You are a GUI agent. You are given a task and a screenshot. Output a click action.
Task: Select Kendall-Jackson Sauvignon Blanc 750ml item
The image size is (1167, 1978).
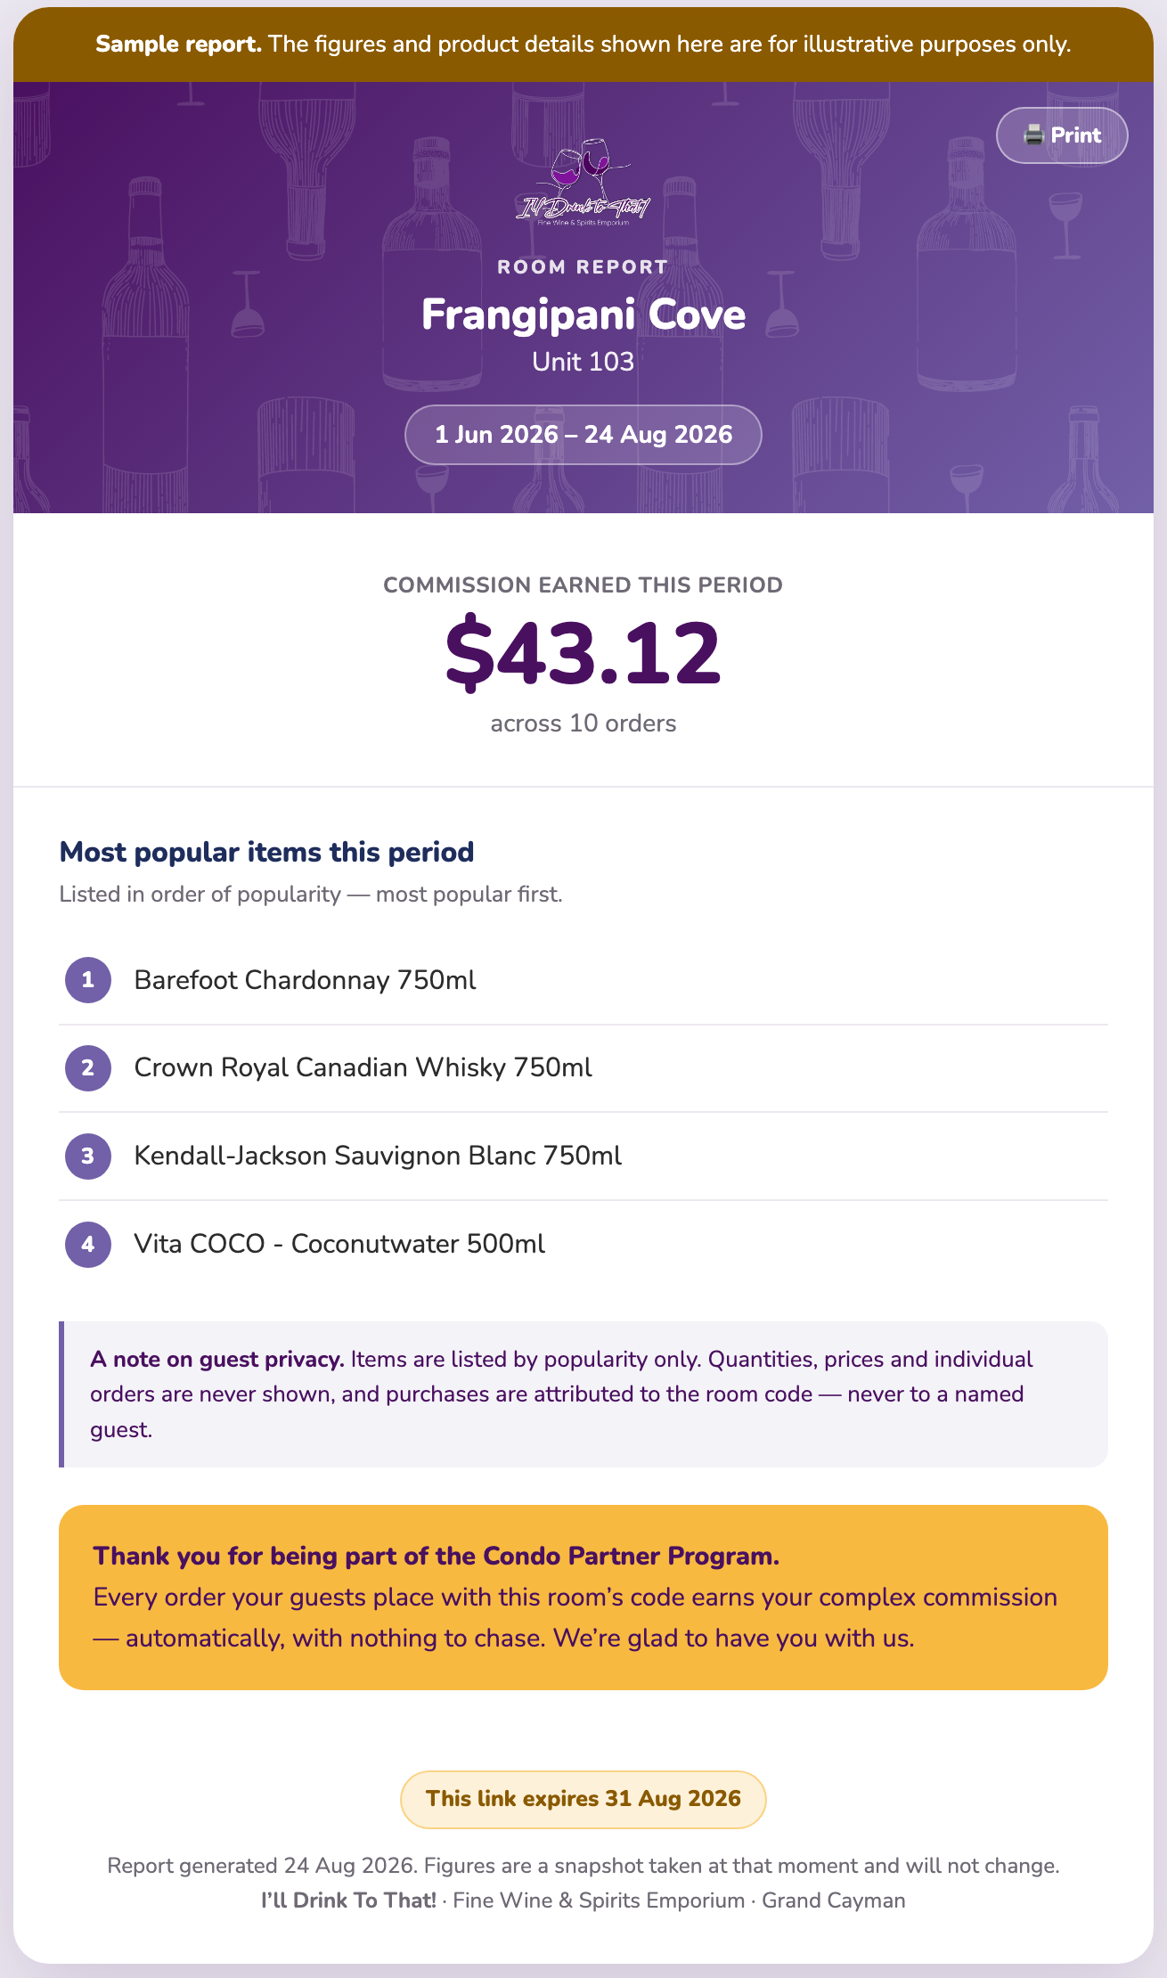pos(583,1157)
